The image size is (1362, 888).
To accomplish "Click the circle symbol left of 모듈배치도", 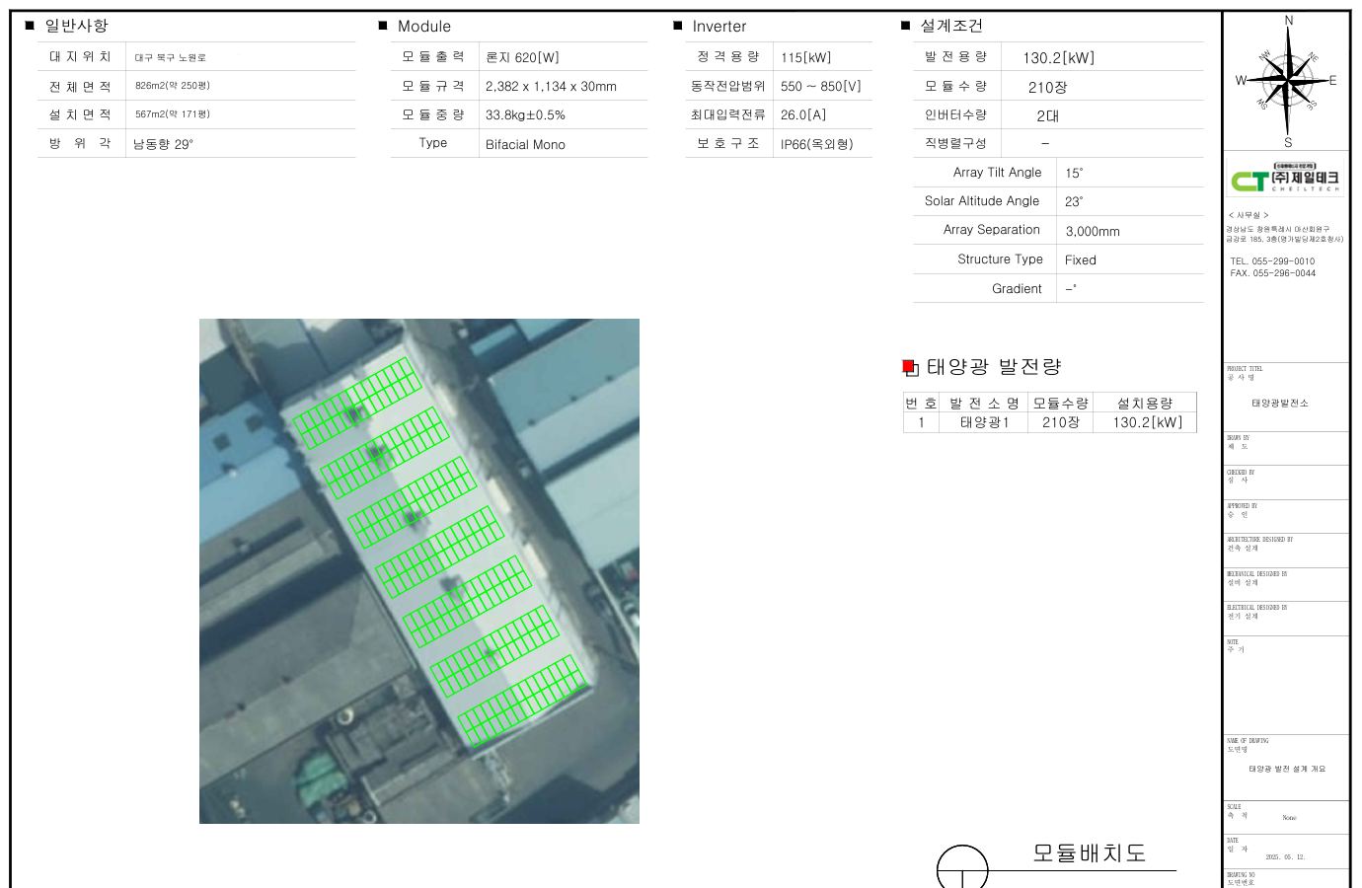I will click(x=962, y=867).
